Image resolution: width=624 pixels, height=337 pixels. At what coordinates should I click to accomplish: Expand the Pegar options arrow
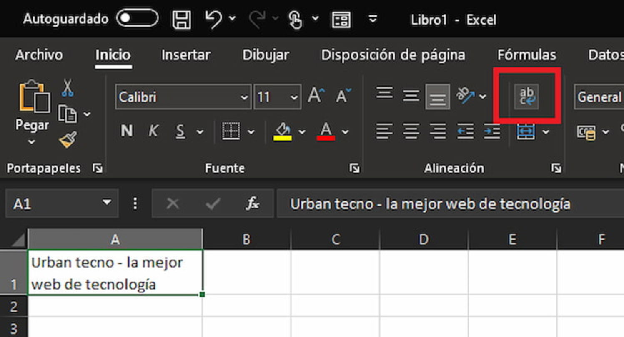32,142
